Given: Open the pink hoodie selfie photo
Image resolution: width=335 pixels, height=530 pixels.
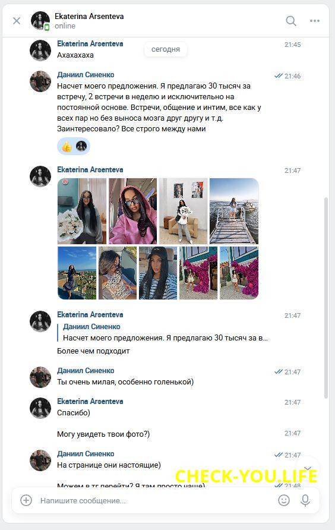Looking at the screenshot, I should coord(133,212).
